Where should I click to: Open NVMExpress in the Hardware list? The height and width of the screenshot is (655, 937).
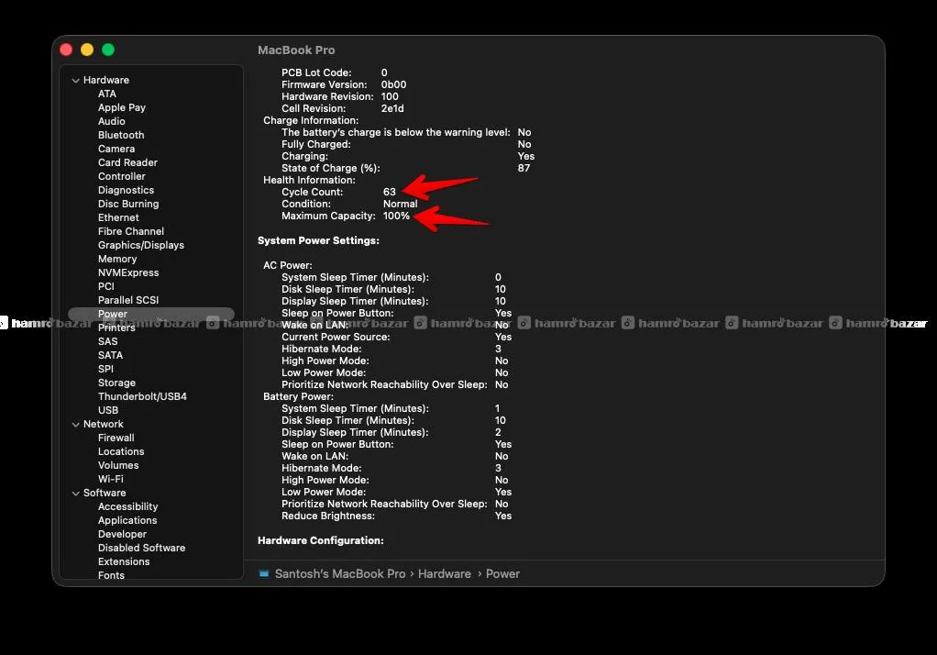coord(128,272)
